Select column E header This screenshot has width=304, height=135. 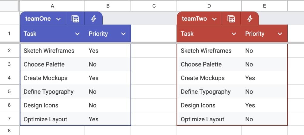pos(264,6)
